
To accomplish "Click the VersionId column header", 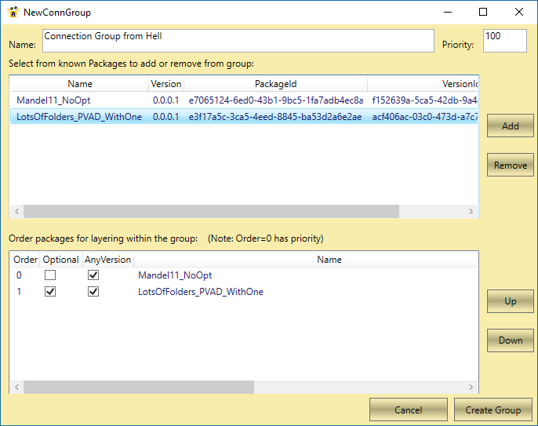I will 423,84.
